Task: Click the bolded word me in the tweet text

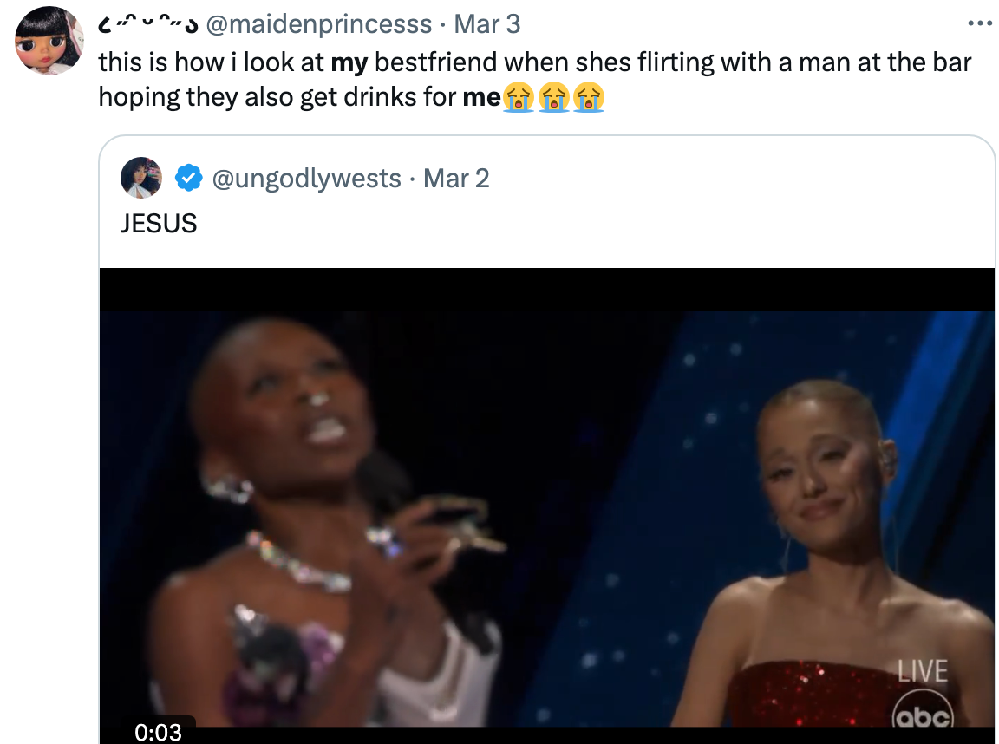Action: point(483,97)
